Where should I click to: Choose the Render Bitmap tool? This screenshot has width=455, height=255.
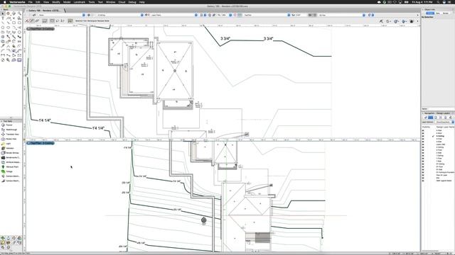(x=10, y=153)
